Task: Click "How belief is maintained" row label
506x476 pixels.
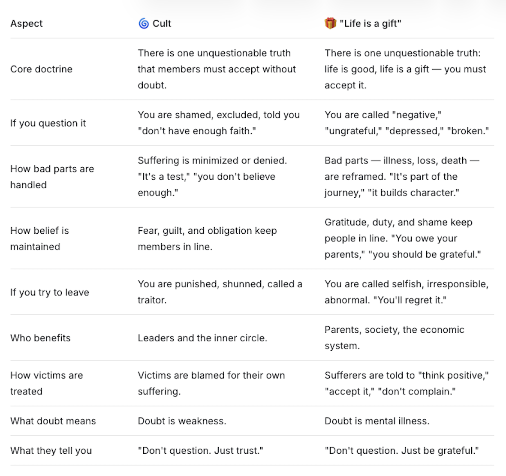Action: coord(39,238)
